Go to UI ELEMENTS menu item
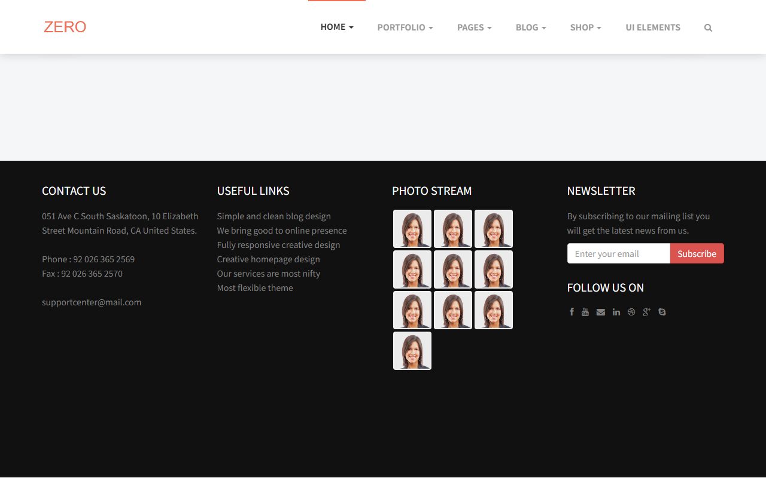The image size is (766, 478). 653,27
